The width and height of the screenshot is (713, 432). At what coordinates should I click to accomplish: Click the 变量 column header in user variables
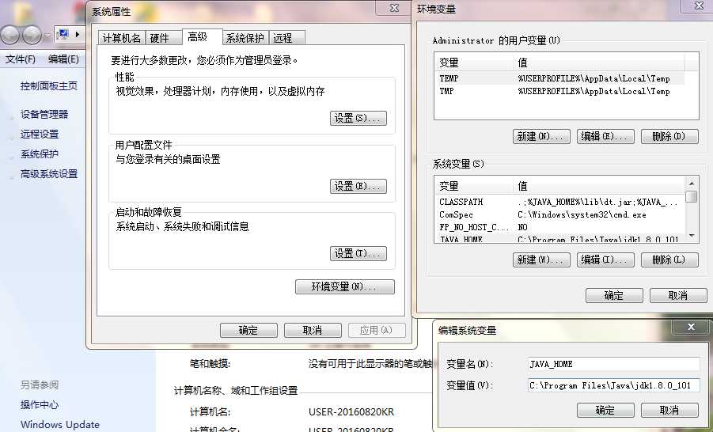pyautogui.click(x=474, y=63)
